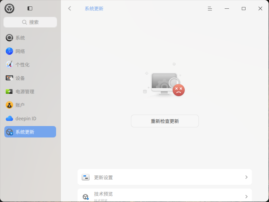The width and height of the screenshot is (269, 202).
Task: Click the 系统更新 breadcrumb title
Action: tap(94, 9)
